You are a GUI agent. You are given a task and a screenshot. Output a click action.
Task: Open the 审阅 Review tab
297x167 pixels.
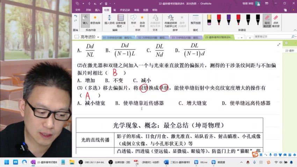point(136,10)
